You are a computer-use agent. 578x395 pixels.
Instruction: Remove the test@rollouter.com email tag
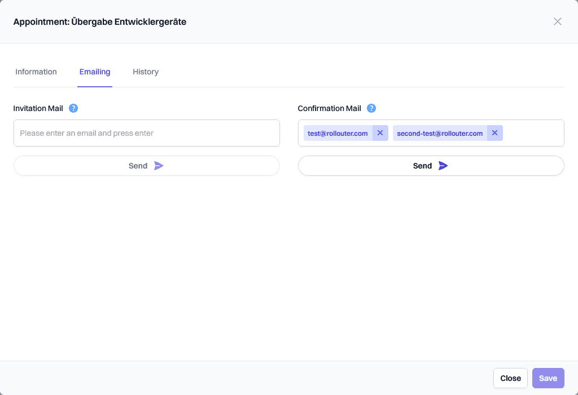point(380,133)
